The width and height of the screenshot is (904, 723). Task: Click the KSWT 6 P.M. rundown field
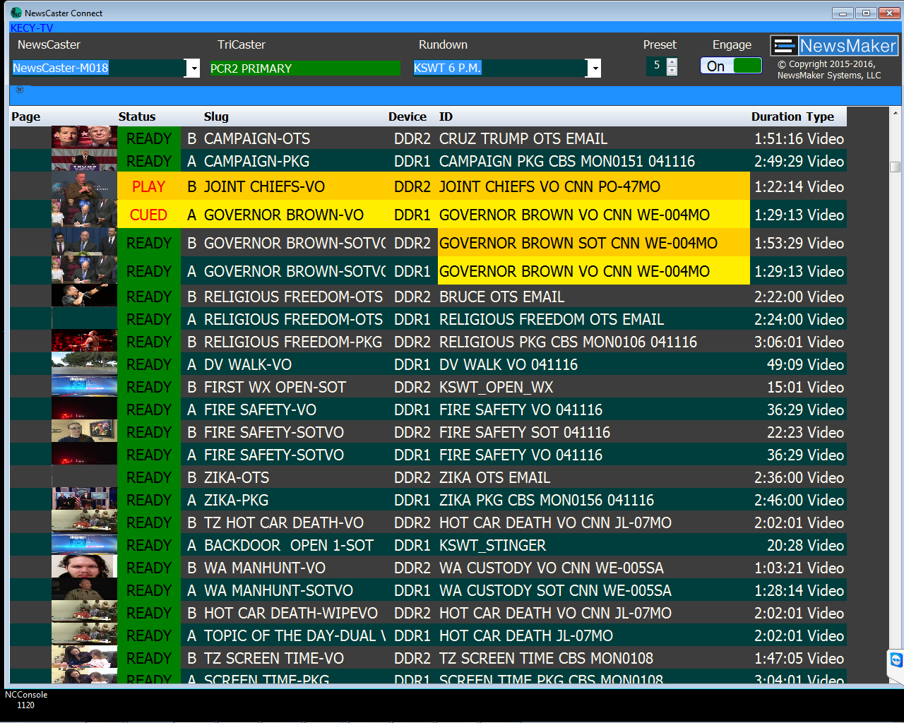click(499, 68)
